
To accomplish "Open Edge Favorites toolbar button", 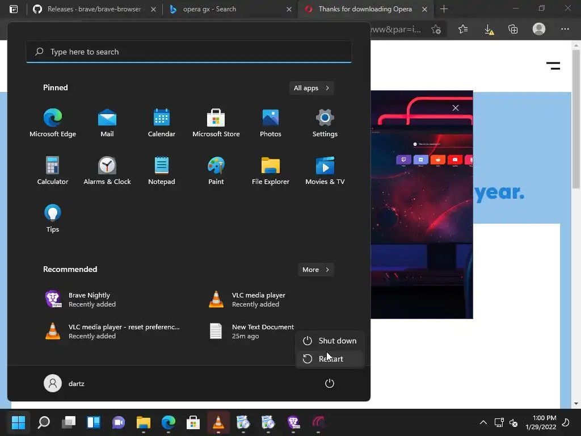I will click(x=463, y=29).
